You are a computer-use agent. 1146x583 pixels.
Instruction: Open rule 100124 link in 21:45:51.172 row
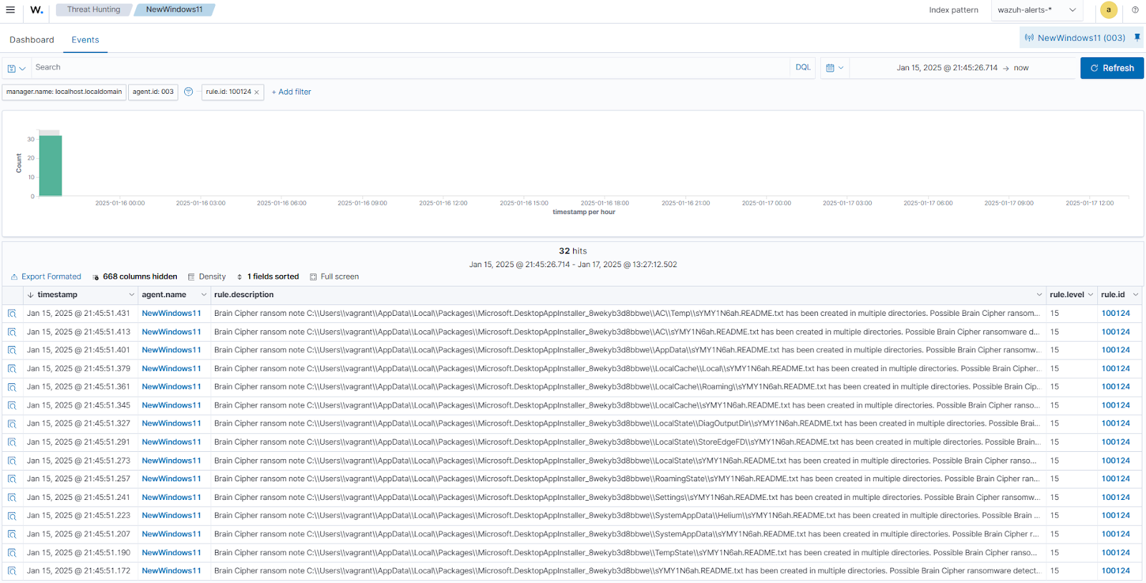point(1116,571)
